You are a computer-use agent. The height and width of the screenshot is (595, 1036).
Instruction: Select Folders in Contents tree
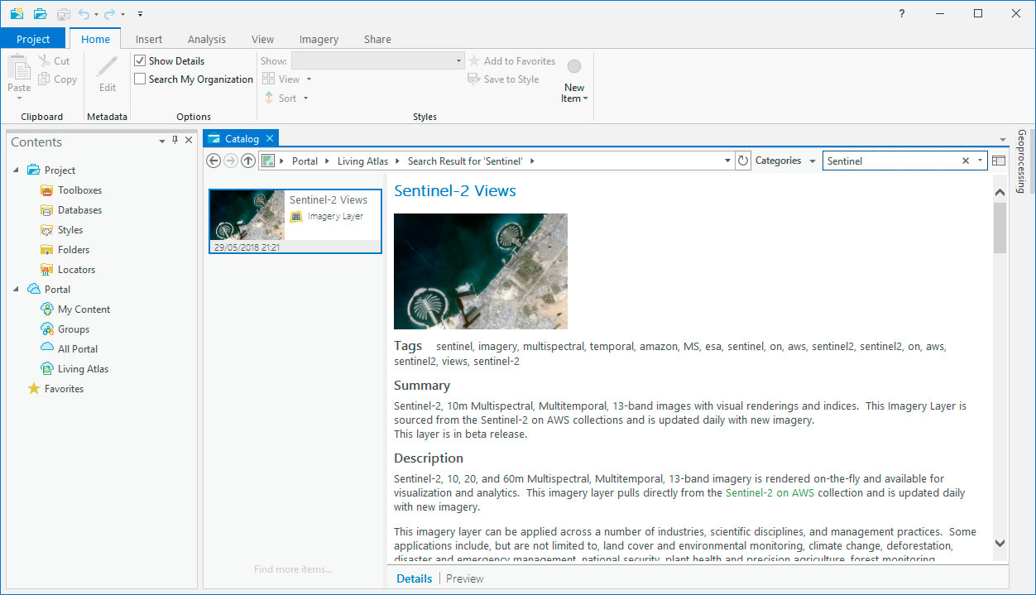[74, 250]
